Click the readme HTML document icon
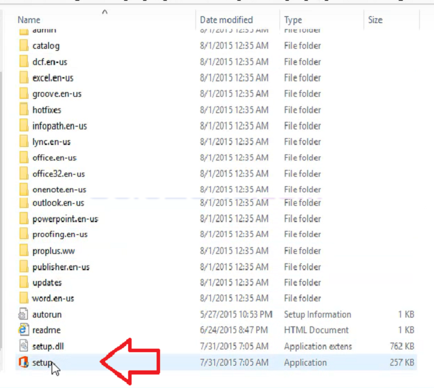Viewport: 434px width, 388px height. tap(23, 330)
